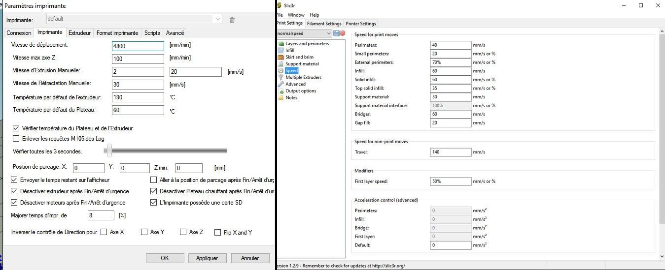665x270 pixels.
Task: Click Température par défaut de l'extrudeur field
Action: pyautogui.click(x=138, y=97)
